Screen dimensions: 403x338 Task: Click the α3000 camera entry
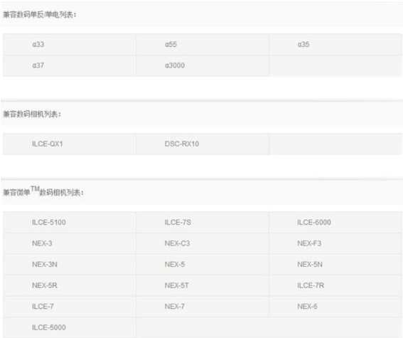(203, 65)
